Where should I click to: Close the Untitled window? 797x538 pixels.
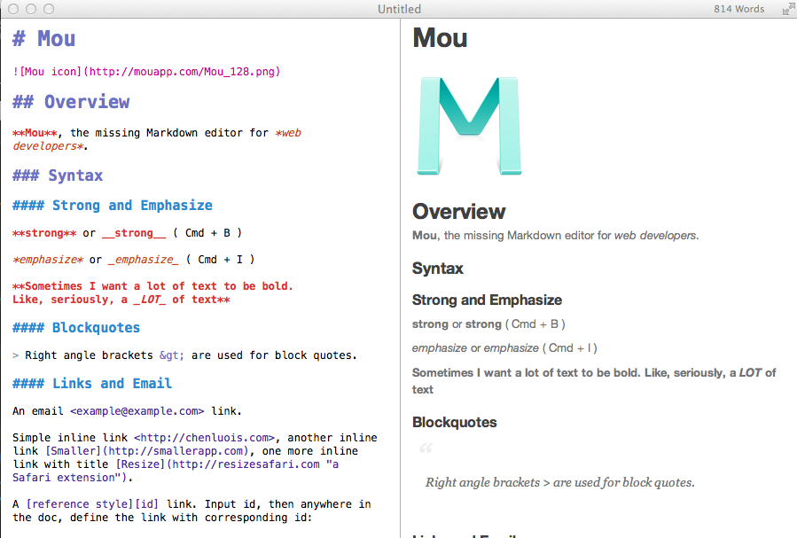tap(13, 9)
